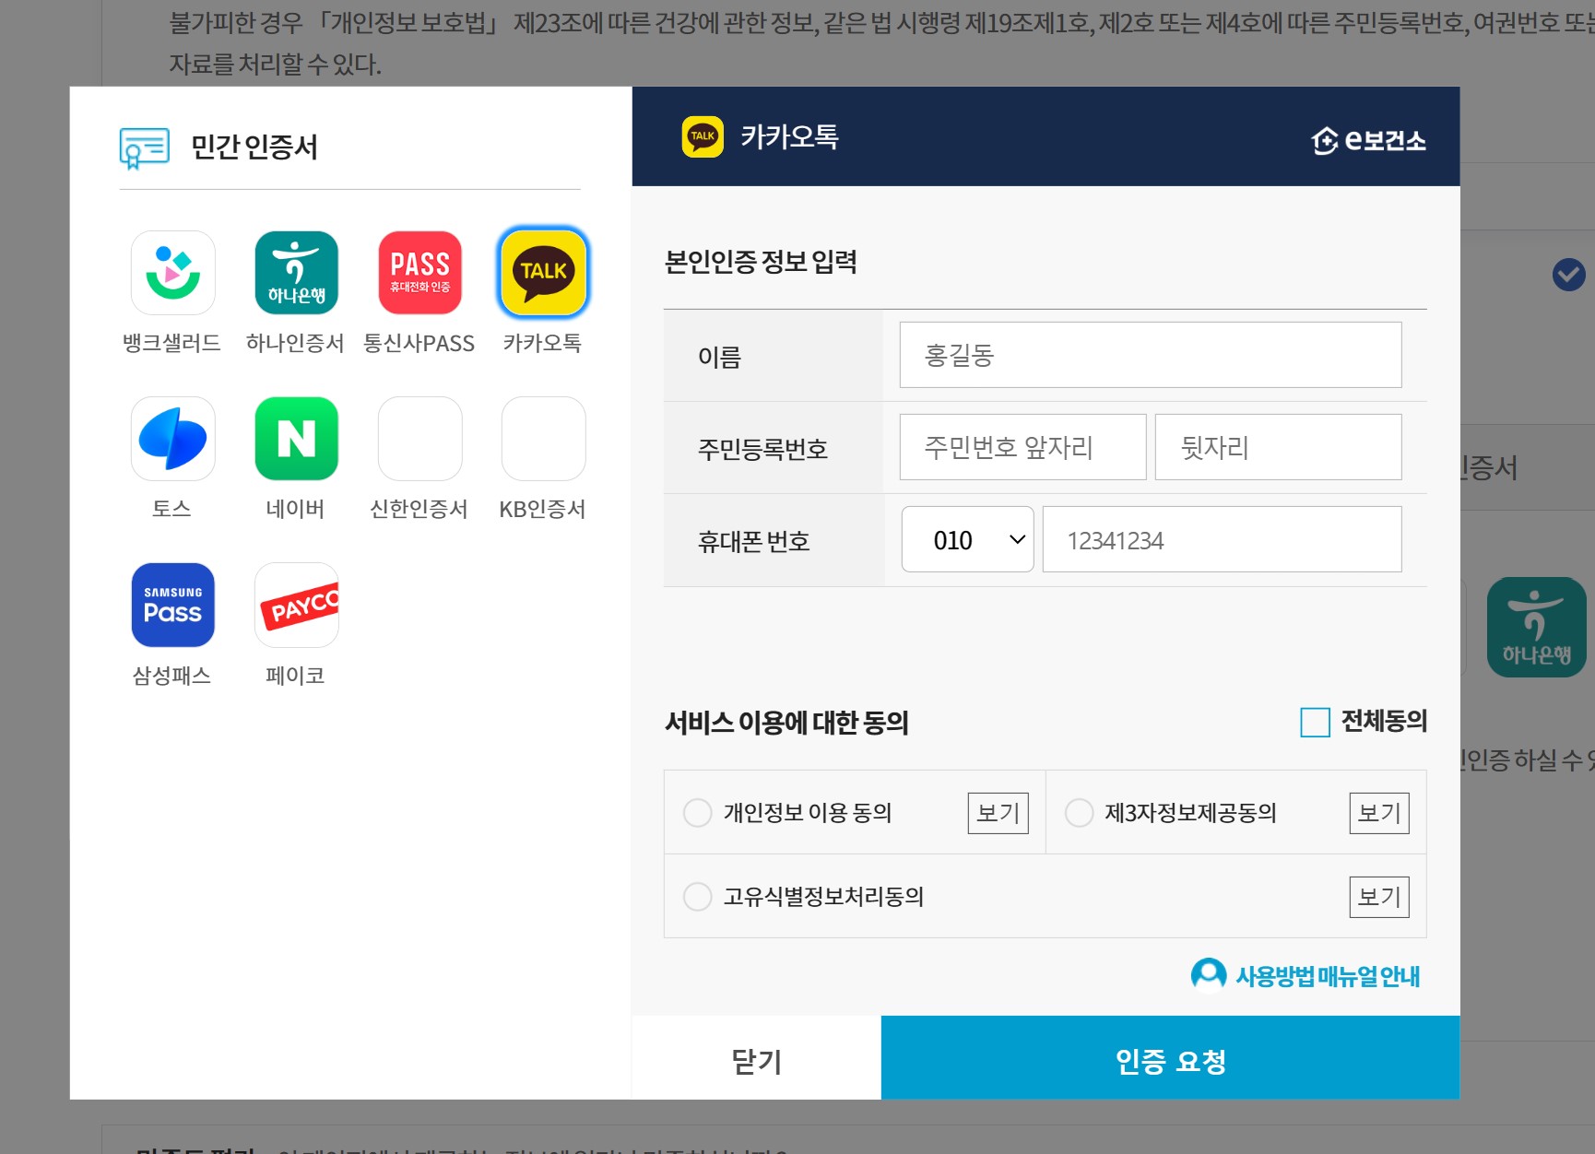The width and height of the screenshot is (1595, 1154).
Task: Select the 토스 certificate icon
Action: (172, 439)
